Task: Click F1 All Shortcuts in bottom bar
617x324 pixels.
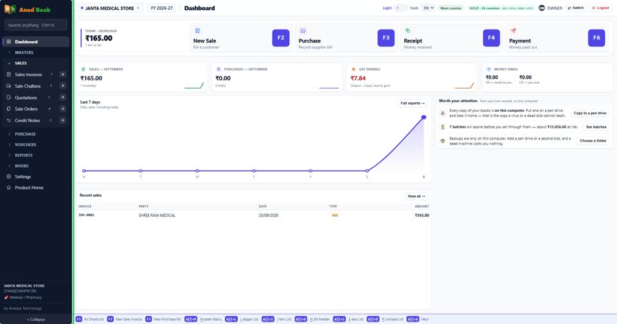Action: (90, 319)
